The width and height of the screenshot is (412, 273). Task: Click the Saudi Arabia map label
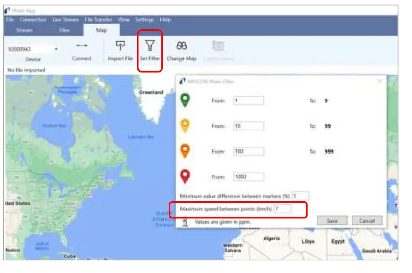tap(377, 251)
